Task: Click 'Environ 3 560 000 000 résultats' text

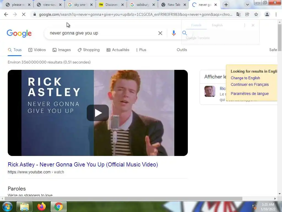Action: tap(49, 62)
